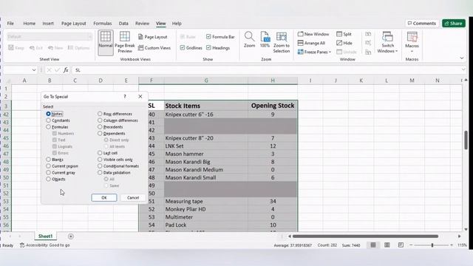Select the Last cell radio option
473x266 pixels.
click(100, 153)
